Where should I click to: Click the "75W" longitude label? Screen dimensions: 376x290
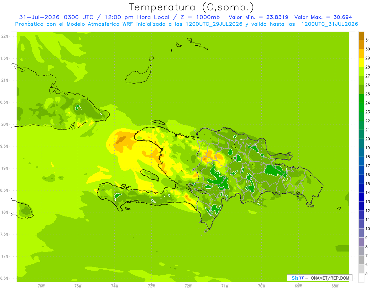tap(78, 286)
